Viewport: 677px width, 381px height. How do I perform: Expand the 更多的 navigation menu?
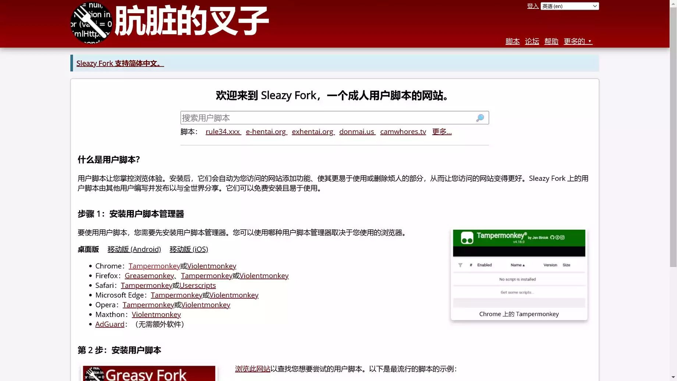pyautogui.click(x=578, y=41)
